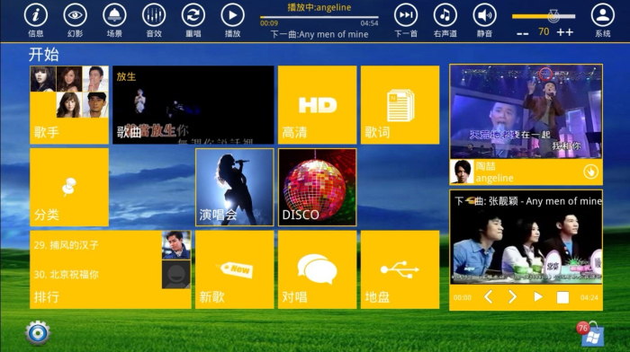Viewport: 630px width, 352px height.
Task: Open the 歌词 lyrics tile
Action: point(400,105)
